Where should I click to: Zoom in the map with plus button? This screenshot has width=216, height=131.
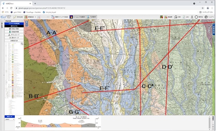pos(27,22)
